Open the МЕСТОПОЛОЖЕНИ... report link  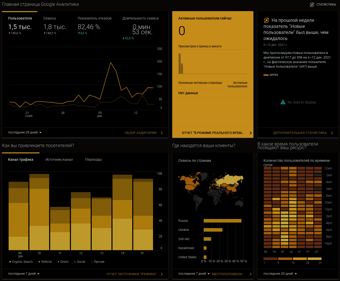coord(228,274)
